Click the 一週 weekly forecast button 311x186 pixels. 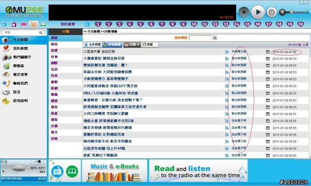point(37,162)
